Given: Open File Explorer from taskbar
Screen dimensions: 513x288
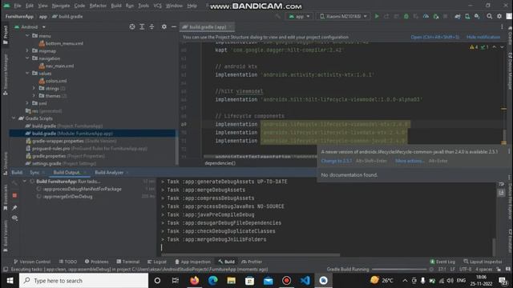Looking at the screenshot, I should coord(232,281).
